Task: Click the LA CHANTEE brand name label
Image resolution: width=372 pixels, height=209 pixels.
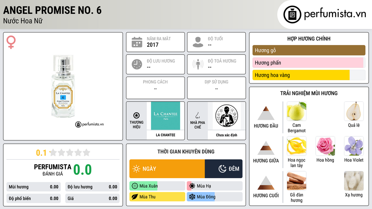Action: pos(166,135)
